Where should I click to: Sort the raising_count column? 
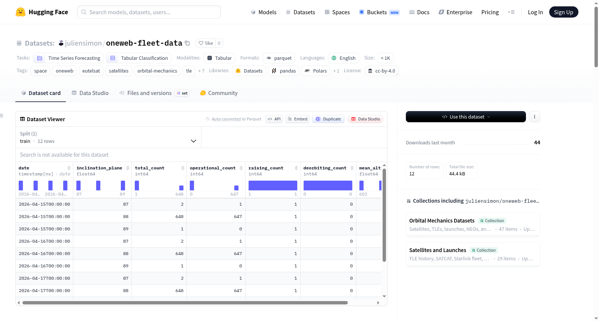pyautogui.click(x=296, y=168)
